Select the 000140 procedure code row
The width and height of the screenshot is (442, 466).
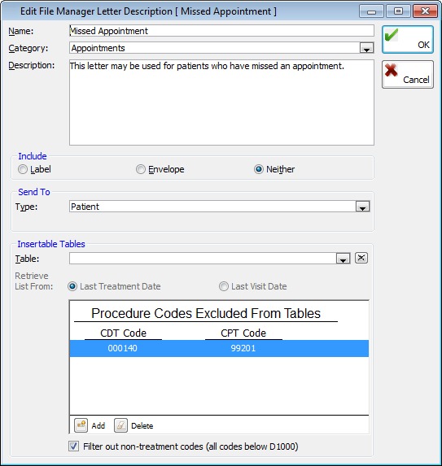(x=219, y=348)
